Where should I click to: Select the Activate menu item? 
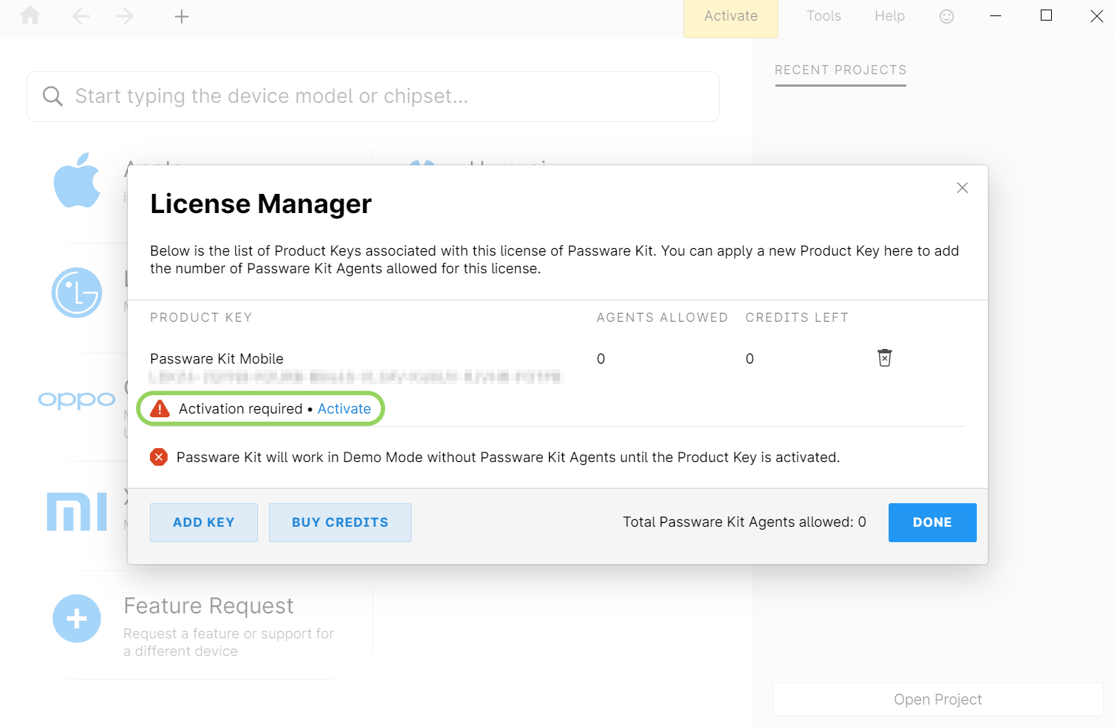click(731, 15)
